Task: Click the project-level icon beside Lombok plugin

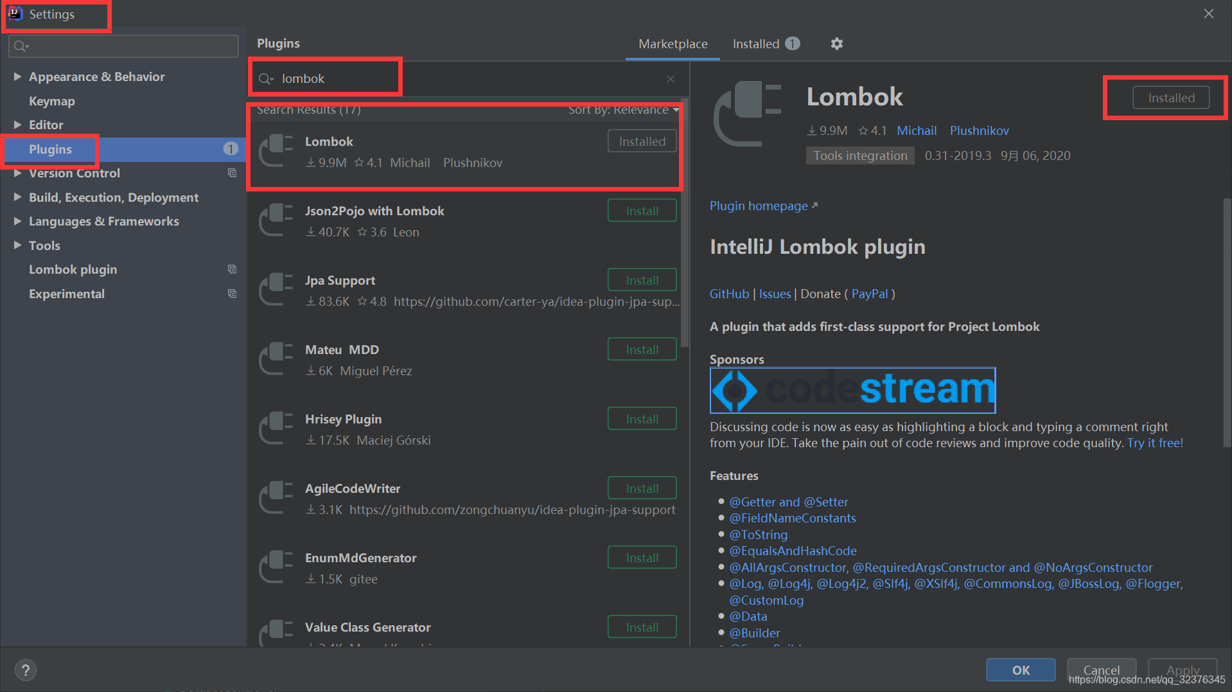Action: tap(232, 269)
